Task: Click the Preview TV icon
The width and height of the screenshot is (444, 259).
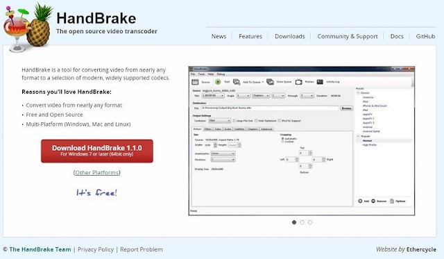Action: tap(299, 82)
